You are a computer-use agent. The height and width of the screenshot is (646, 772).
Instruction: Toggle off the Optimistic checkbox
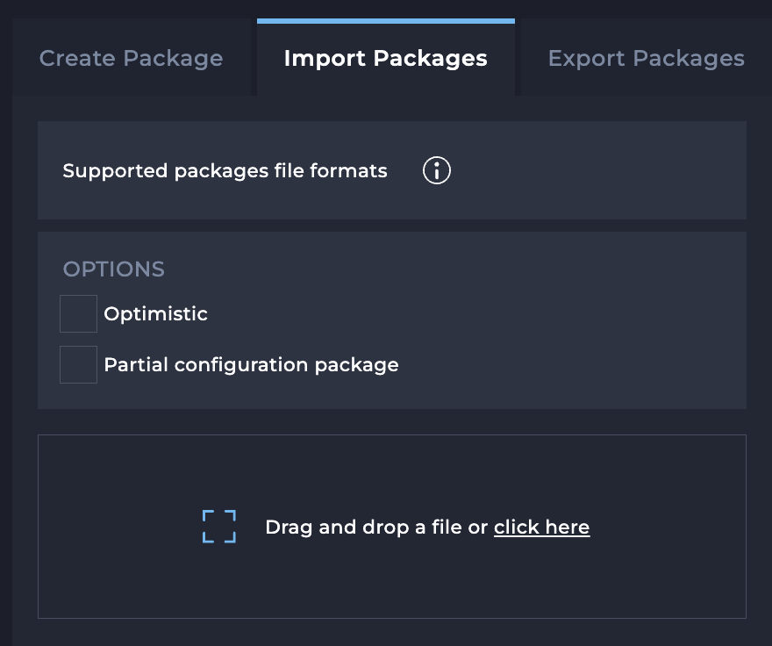click(77, 313)
